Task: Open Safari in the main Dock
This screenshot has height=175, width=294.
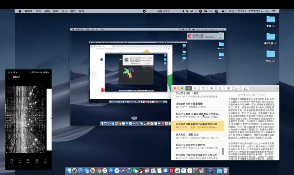Action: tap(80, 170)
